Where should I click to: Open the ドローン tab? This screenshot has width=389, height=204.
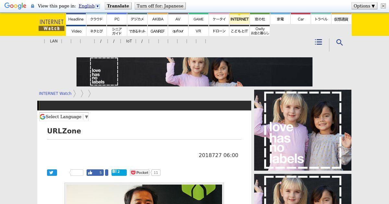pyautogui.click(x=219, y=31)
